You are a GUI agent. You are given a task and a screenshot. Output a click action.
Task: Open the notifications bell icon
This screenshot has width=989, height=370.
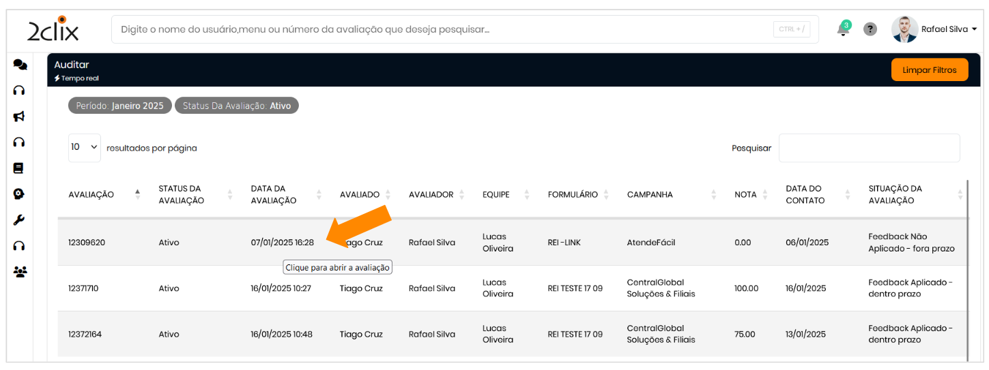click(x=843, y=29)
